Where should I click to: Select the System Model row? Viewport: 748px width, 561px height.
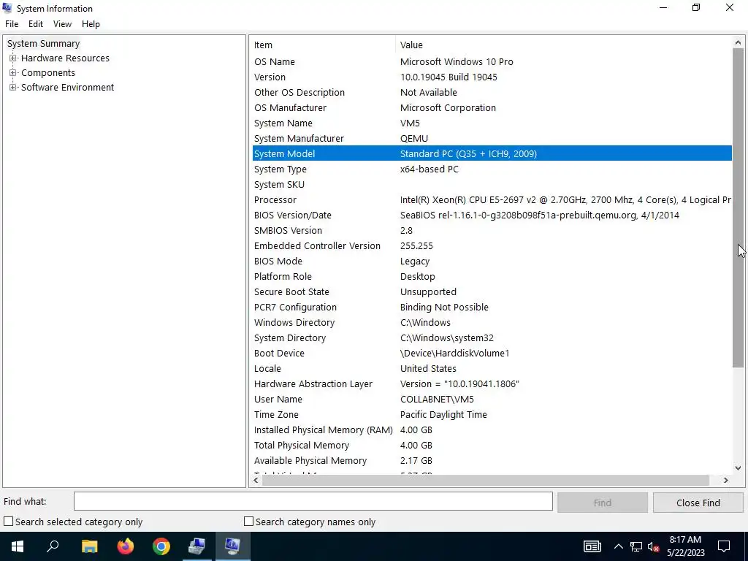tap(492, 153)
